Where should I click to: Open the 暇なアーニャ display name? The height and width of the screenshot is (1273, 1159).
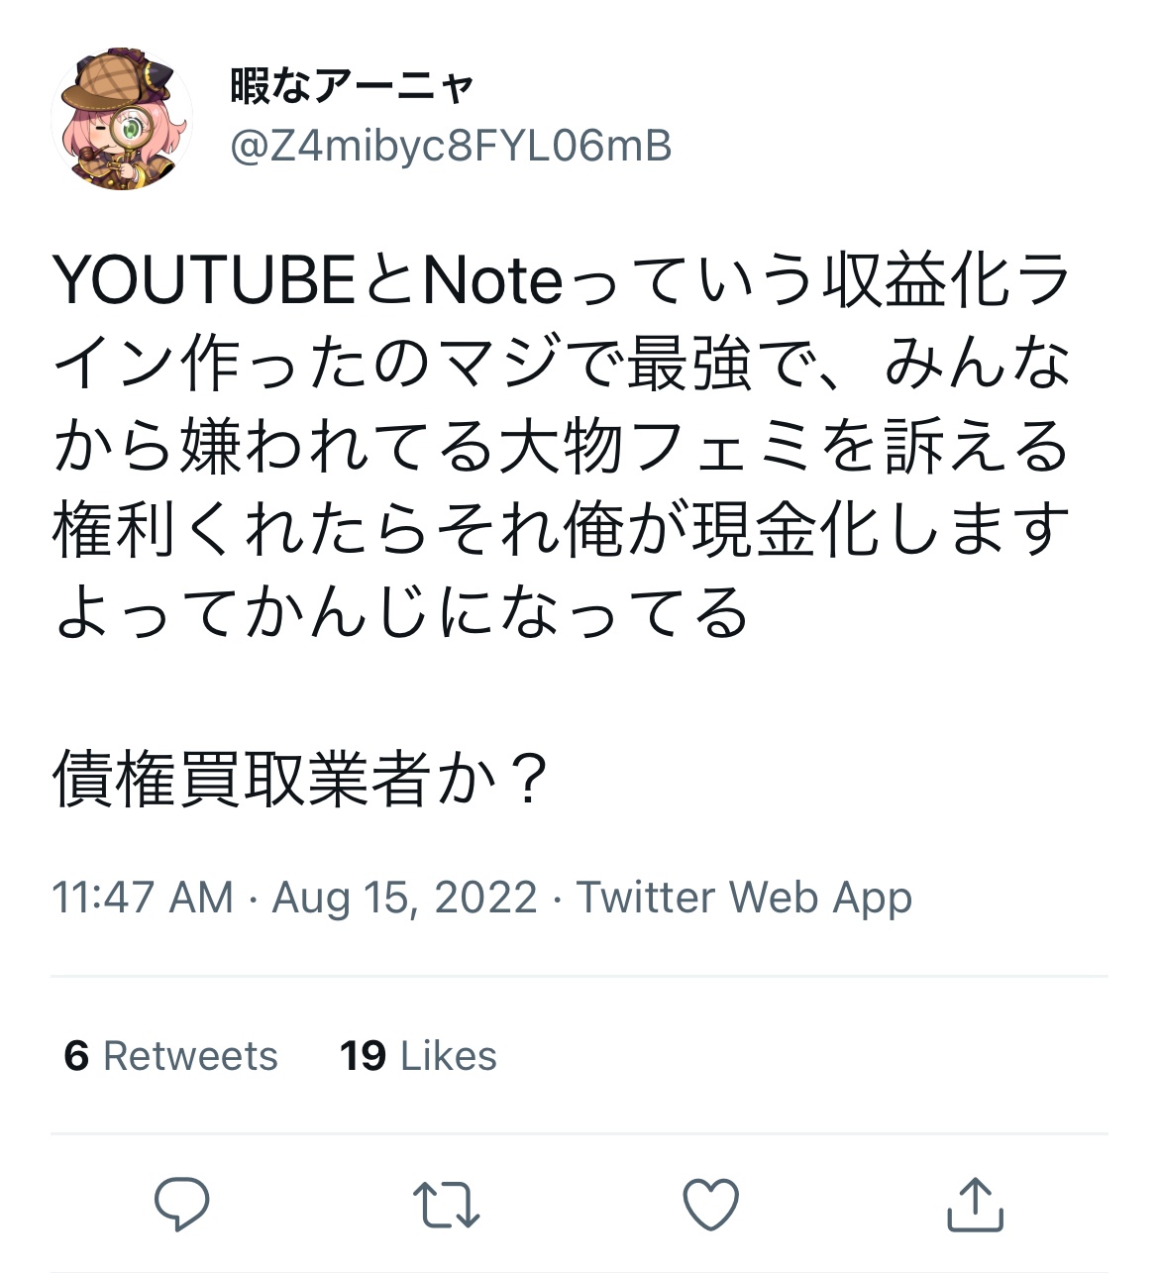point(353,87)
